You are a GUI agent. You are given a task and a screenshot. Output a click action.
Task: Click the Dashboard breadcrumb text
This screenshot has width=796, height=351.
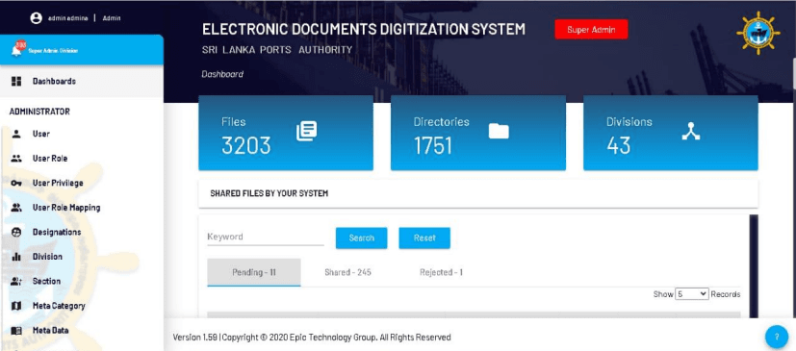[x=222, y=74]
